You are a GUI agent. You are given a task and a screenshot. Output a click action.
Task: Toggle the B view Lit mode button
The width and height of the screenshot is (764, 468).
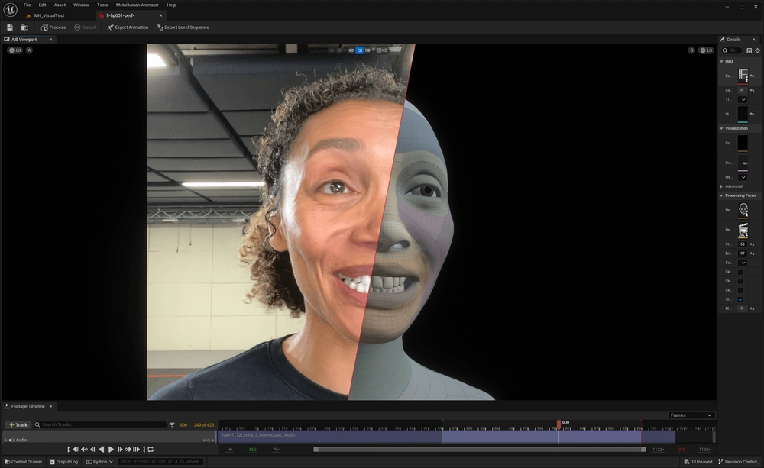(706, 50)
